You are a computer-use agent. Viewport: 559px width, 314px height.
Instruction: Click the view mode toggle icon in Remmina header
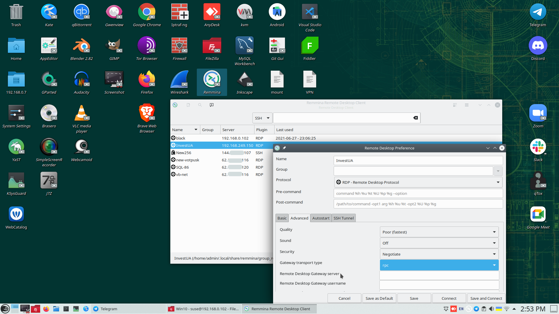tap(455, 105)
